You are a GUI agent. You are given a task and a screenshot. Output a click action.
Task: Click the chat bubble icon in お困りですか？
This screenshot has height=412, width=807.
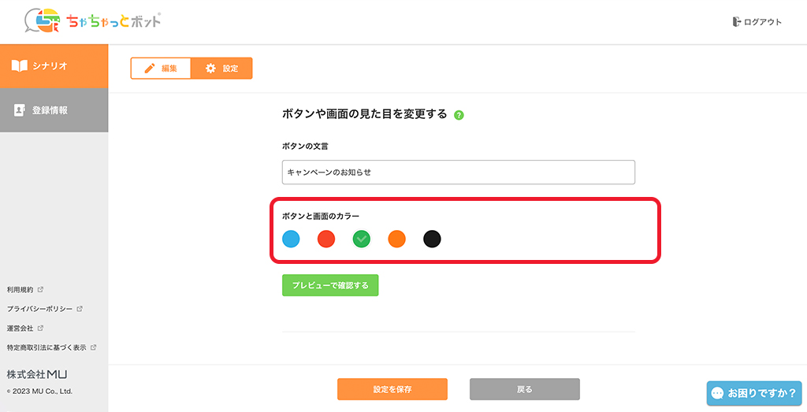tap(717, 392)
